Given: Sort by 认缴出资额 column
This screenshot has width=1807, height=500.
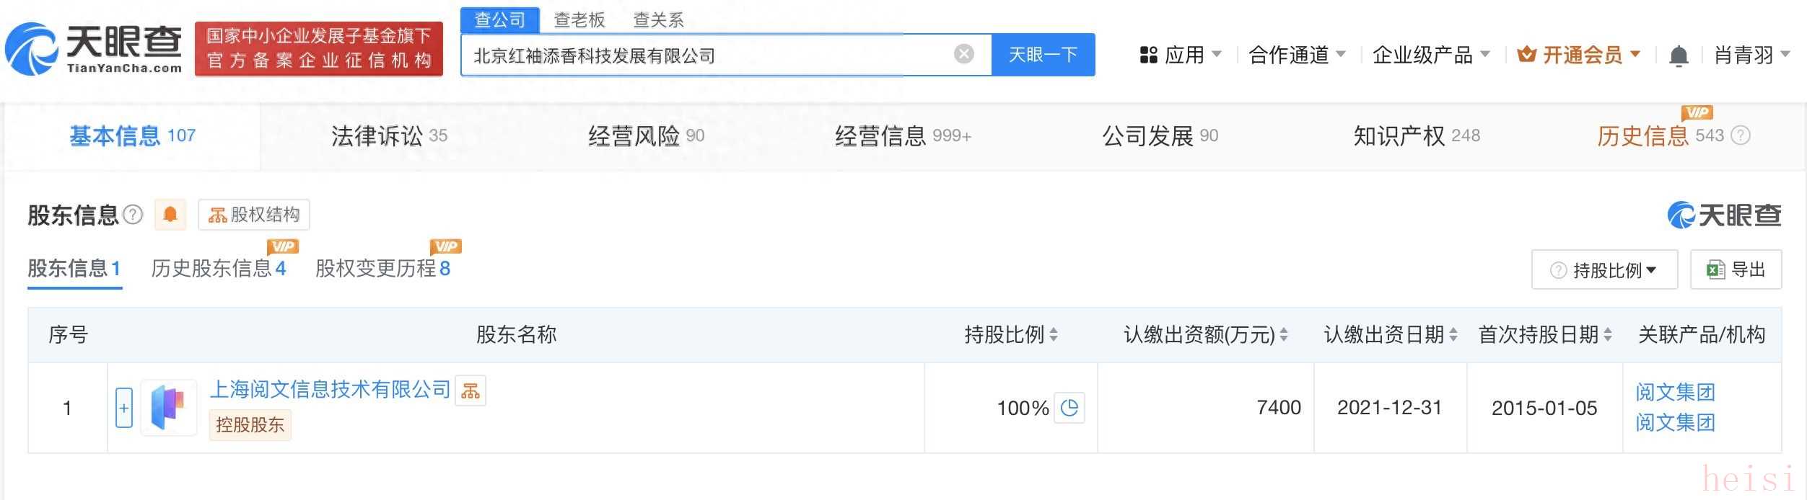Looking at the screenshot, I should pyautogui.click(x=1284, y=334).
